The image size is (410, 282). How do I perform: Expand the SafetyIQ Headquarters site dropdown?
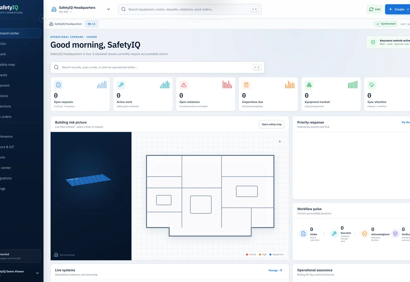click(x=108, y=9)
